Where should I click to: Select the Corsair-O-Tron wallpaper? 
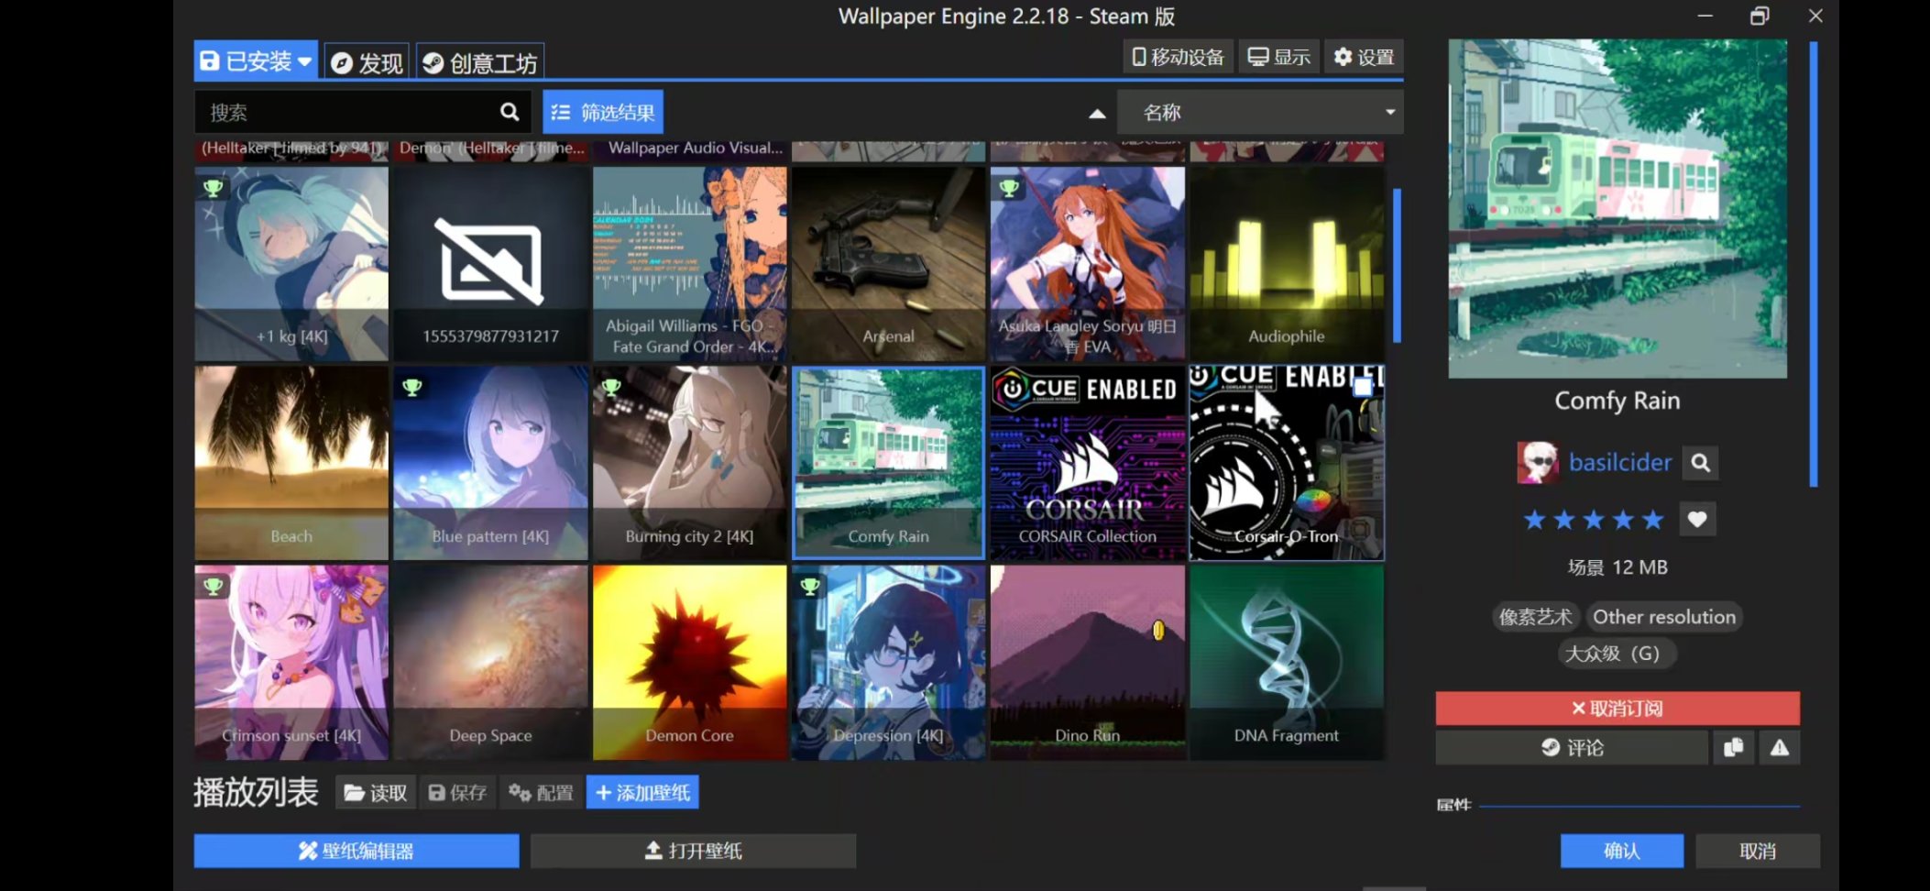pos(1287,463)
